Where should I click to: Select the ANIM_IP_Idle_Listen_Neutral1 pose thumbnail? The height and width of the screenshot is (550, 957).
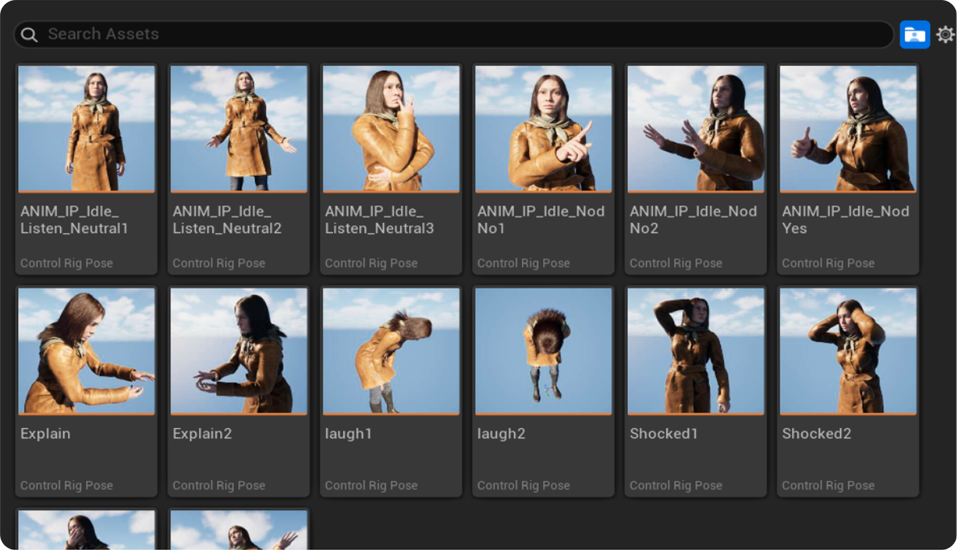[x=86, y=129]
